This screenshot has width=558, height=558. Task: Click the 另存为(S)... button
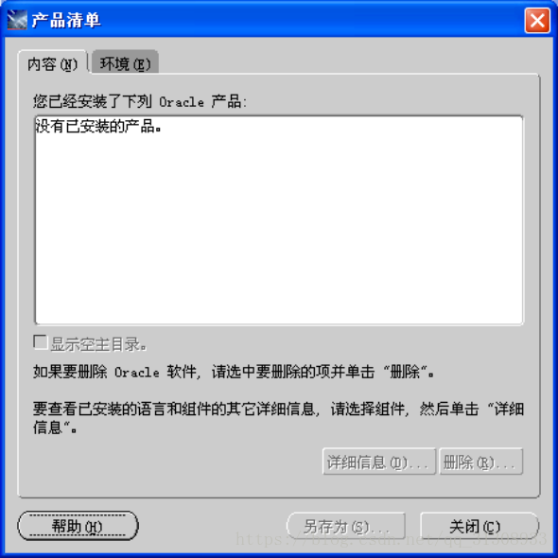(346, 526)
